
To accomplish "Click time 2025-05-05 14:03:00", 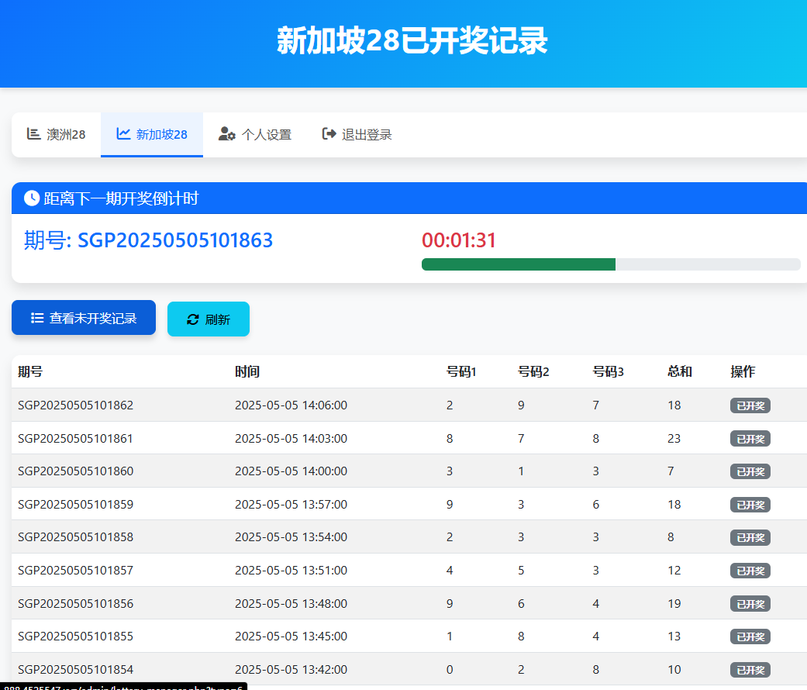I will tap(291, 438).
